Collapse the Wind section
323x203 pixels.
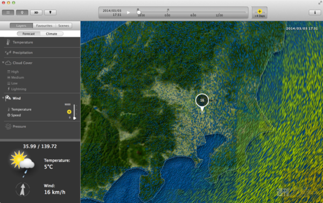click(x=3, y=98)
